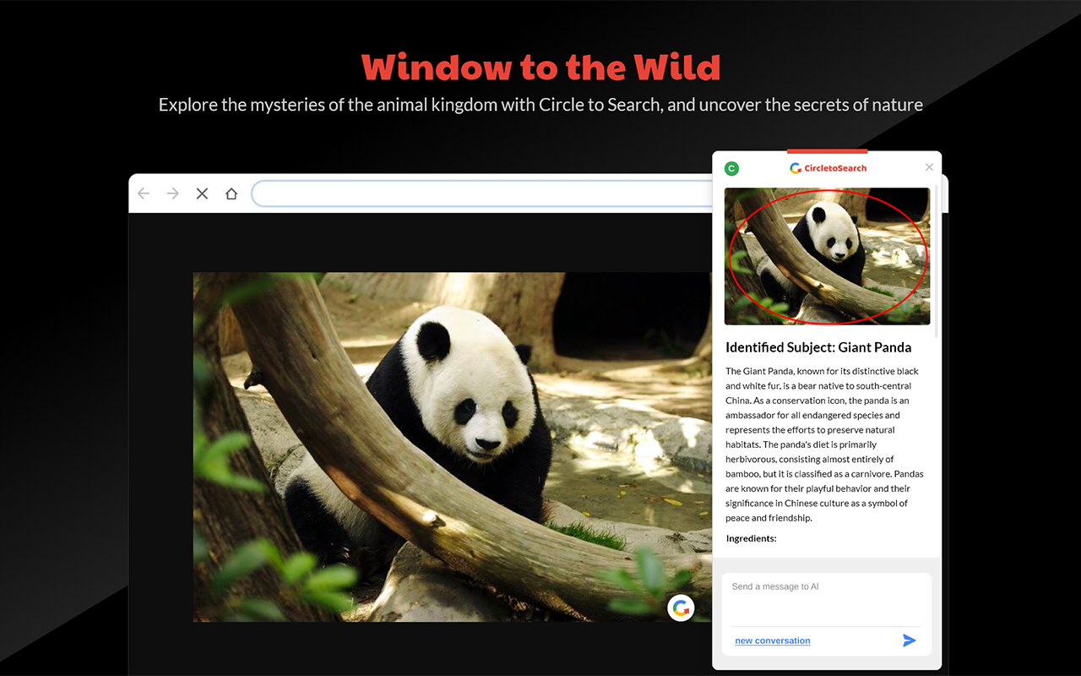Click the Circle to Search G icon on the panda photo
This screenshot has width=1081, height=676.
tap(681, 608)
